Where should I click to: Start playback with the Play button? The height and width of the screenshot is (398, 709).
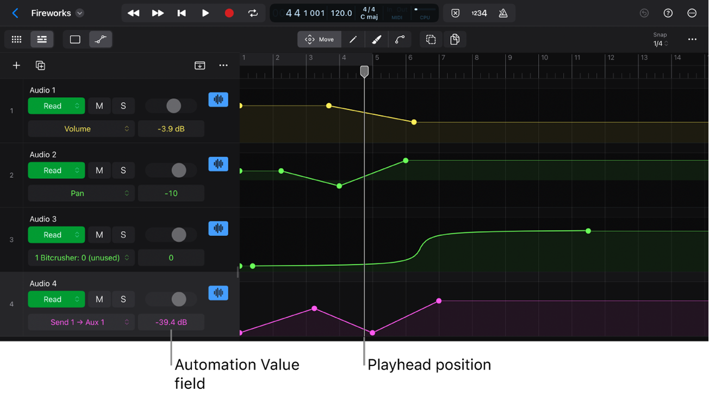(x=206, y=13)
